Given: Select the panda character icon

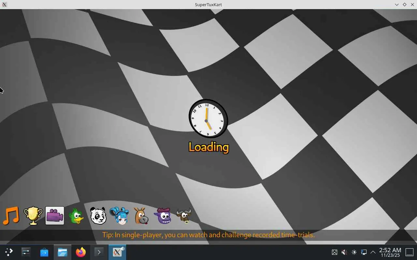Looking at the screenshot, I should pyautogui.click(x=98, y=216).
